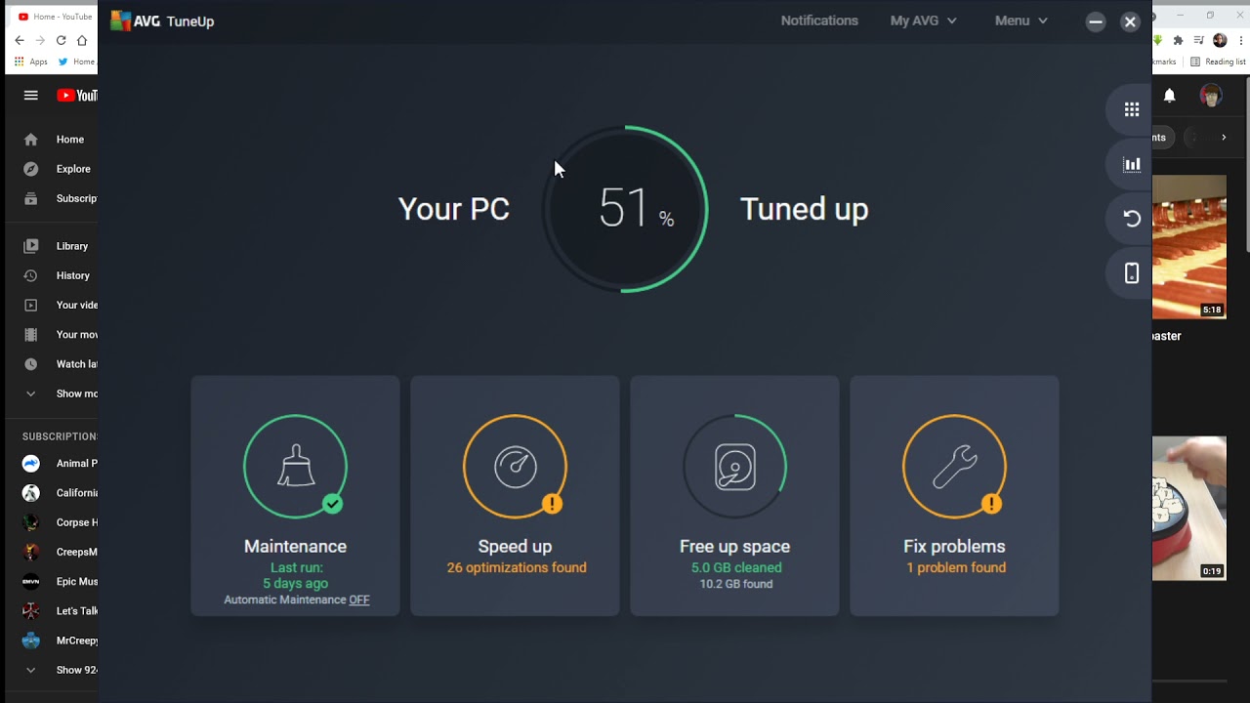Minimize the AVG TuneUp window

(x=1096, y=21)
